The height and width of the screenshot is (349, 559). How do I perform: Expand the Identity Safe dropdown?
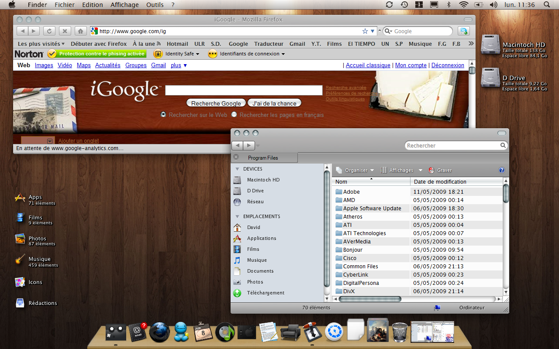point(197,54)
